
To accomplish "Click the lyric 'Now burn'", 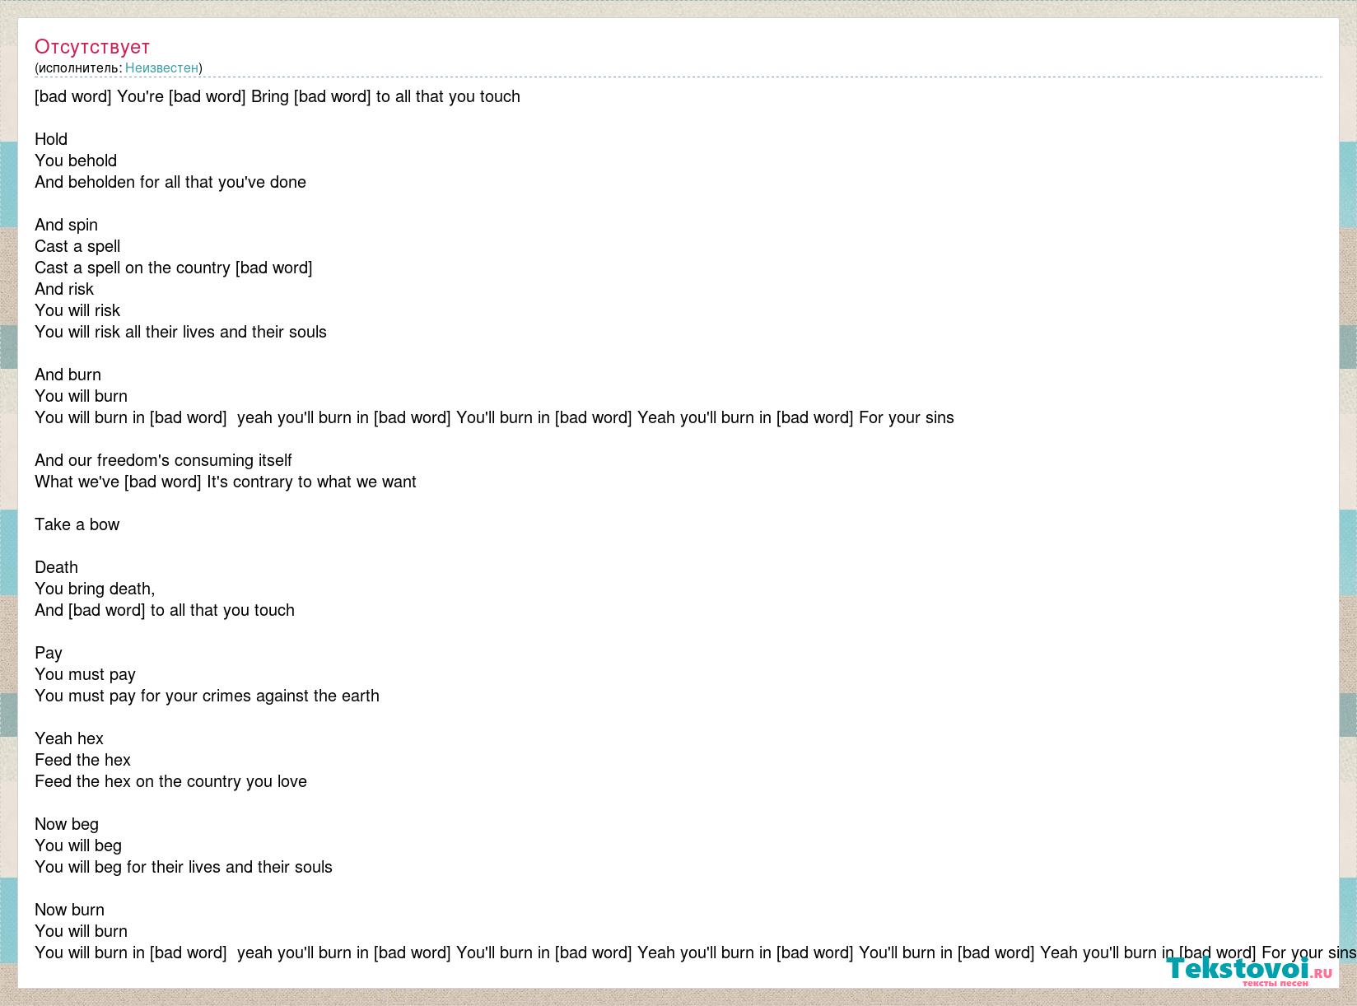I will [x=69, y=910].
